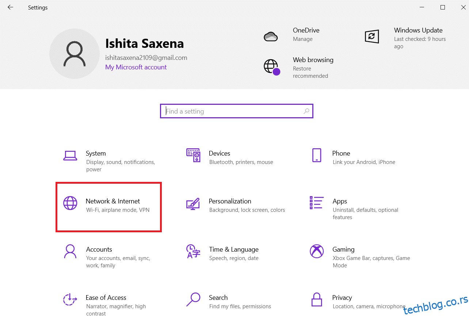The image size is (469, 317).
Task: Open Network & Internet title
Action: pos(113,201)
